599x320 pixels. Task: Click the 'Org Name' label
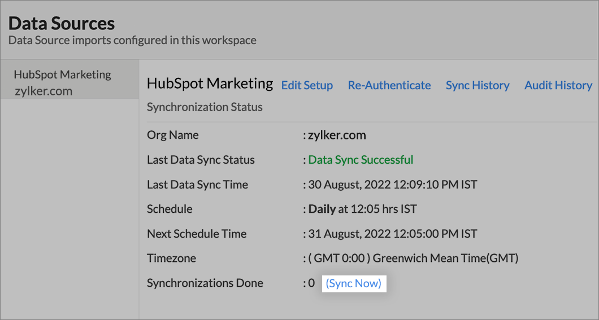click(x=173, y=135)
